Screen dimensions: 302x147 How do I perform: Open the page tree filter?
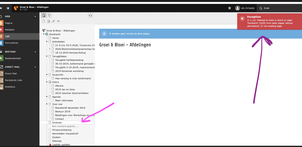click(49, 16)
